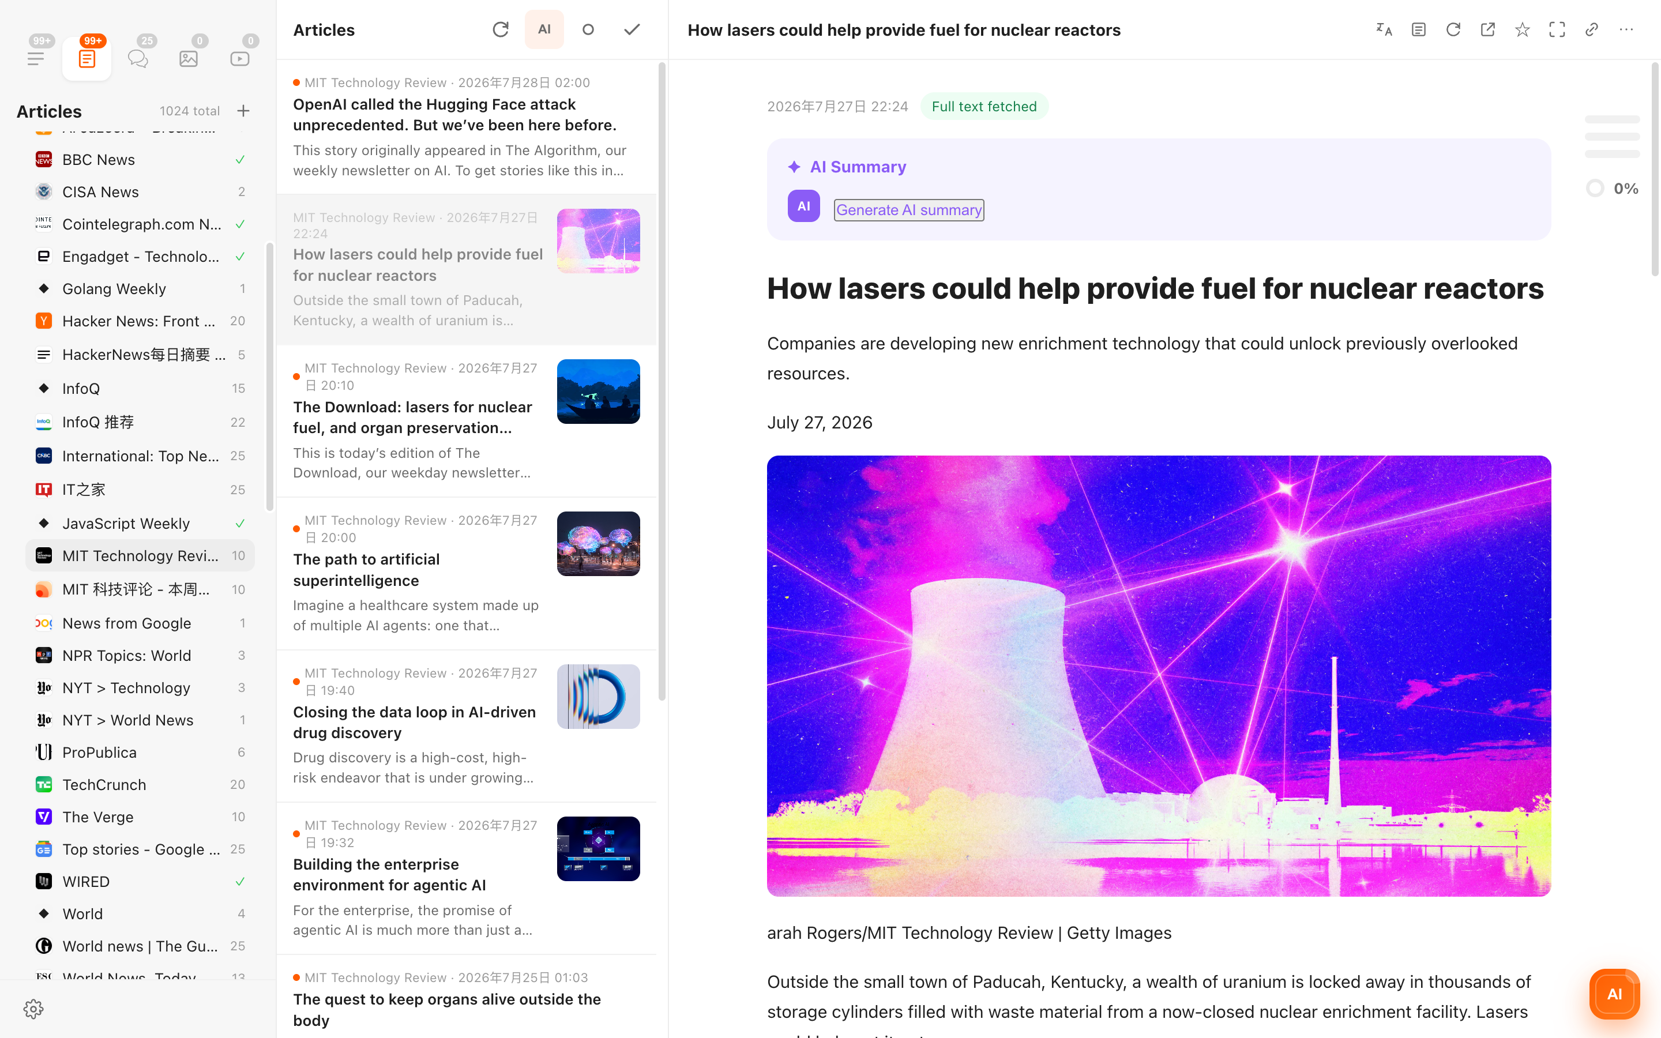This screenshot has height=1038, width=1661.
Task: Click Building the enterprise environment thumbnail
Action: click(599, 848)
